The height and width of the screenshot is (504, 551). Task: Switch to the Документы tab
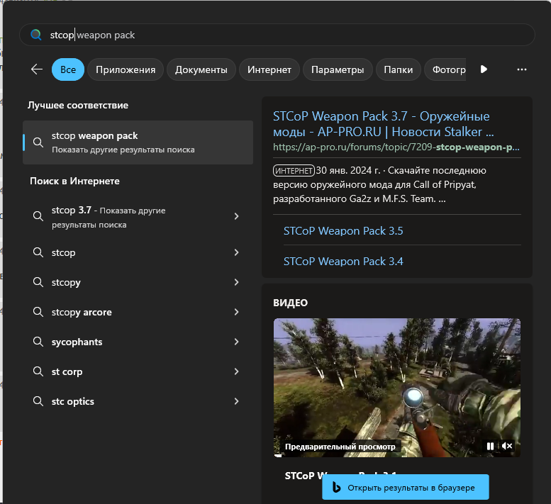[201, 69]
